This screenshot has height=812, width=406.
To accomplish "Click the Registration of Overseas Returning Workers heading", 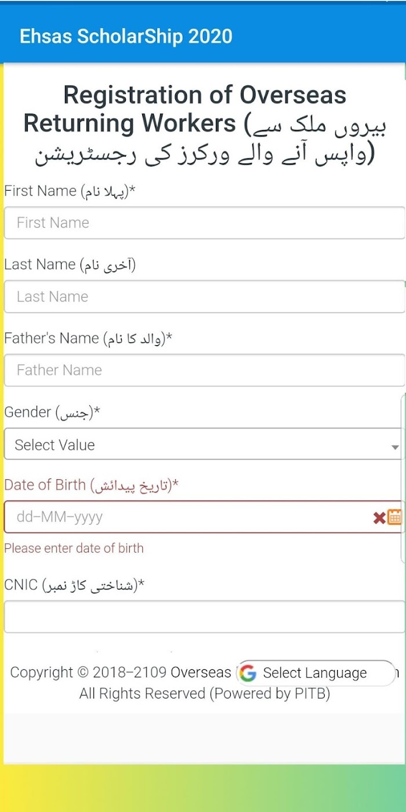I will click(204, 125).
